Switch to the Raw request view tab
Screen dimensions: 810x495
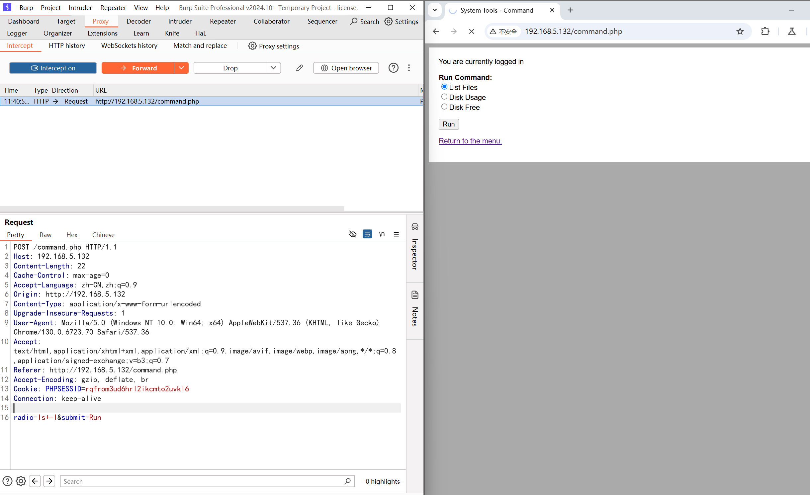(45, 235)
